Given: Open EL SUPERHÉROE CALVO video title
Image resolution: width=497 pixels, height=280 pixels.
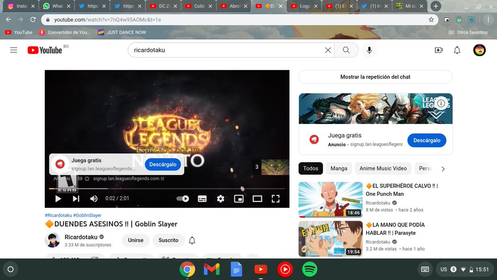Looking at the screenshot, I should [402, 190].
